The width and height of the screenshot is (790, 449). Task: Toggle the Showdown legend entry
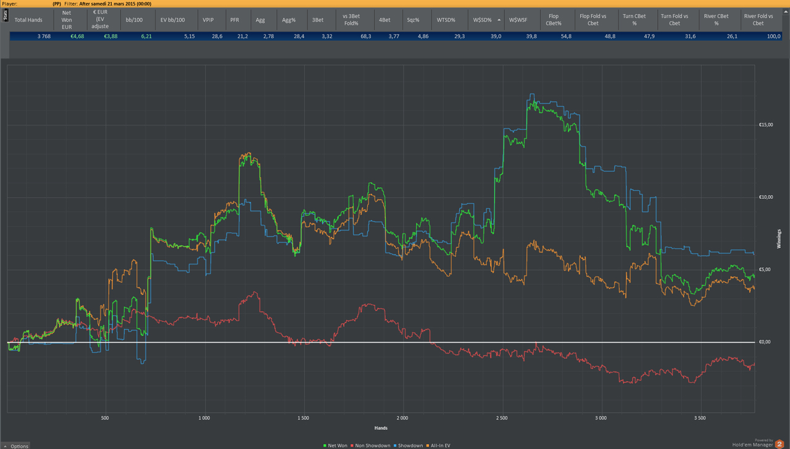point(408,445)
